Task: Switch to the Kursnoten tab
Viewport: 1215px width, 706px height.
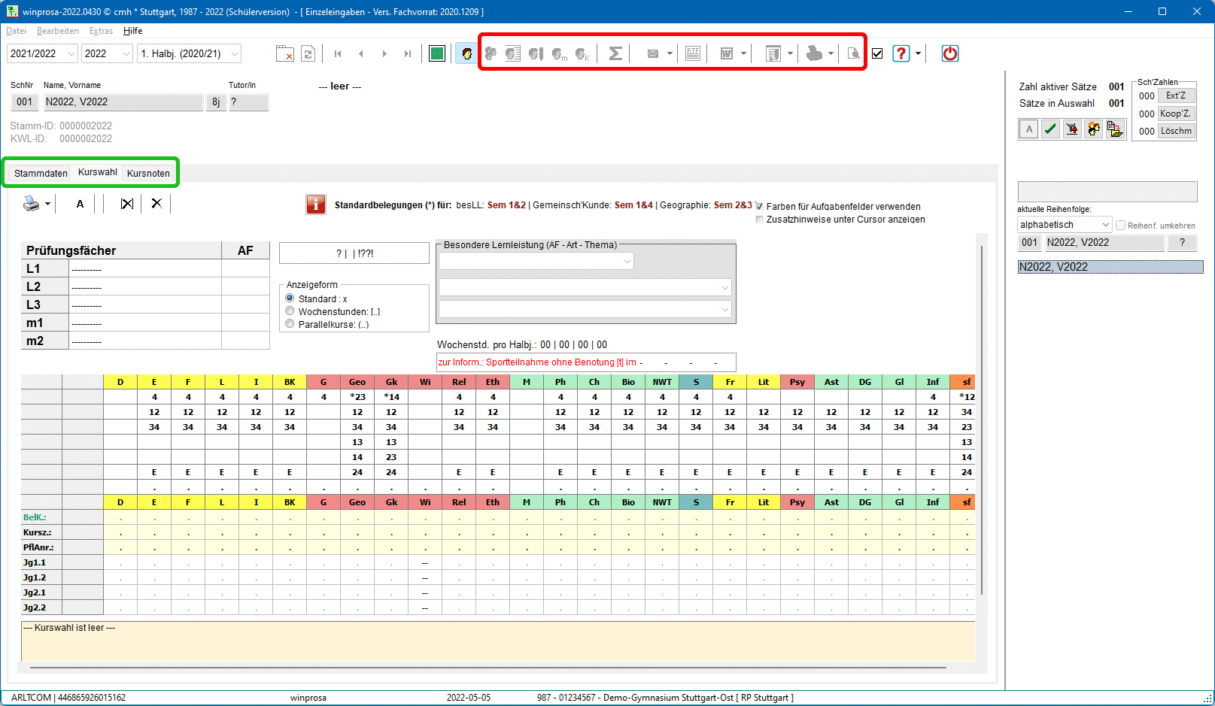Action: pyautogui.click(x=148, y=173)
